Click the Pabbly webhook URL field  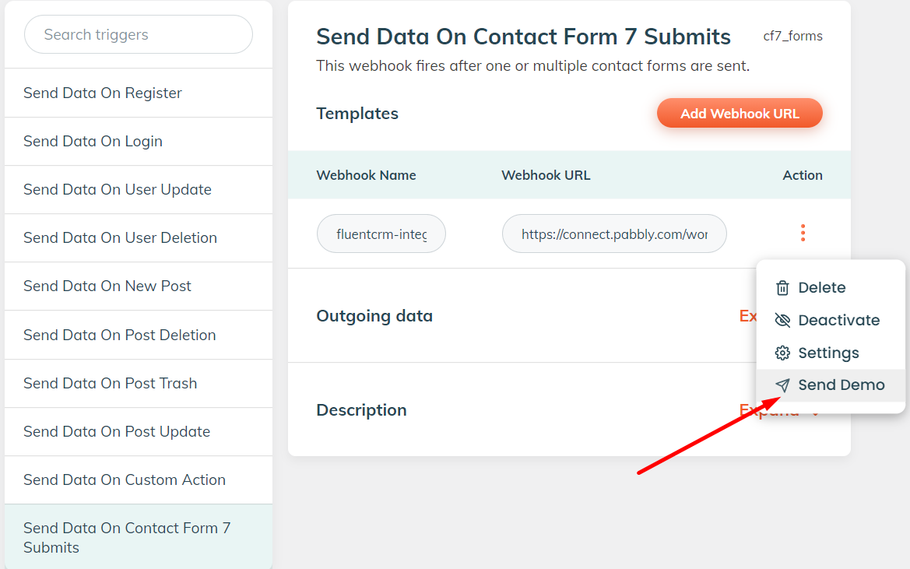(614, 234)
